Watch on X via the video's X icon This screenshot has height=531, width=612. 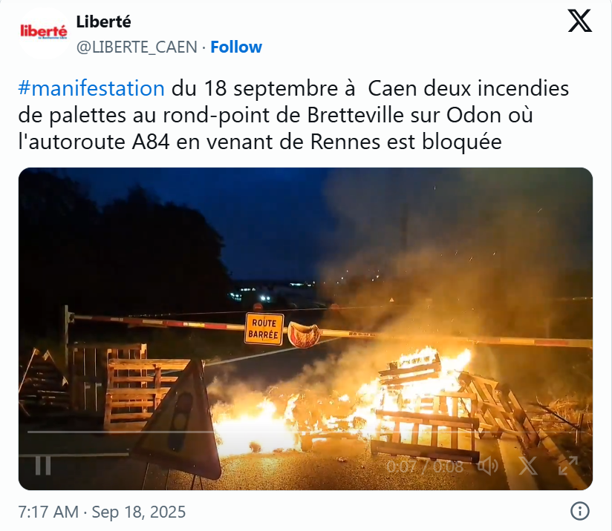[527, 466]
